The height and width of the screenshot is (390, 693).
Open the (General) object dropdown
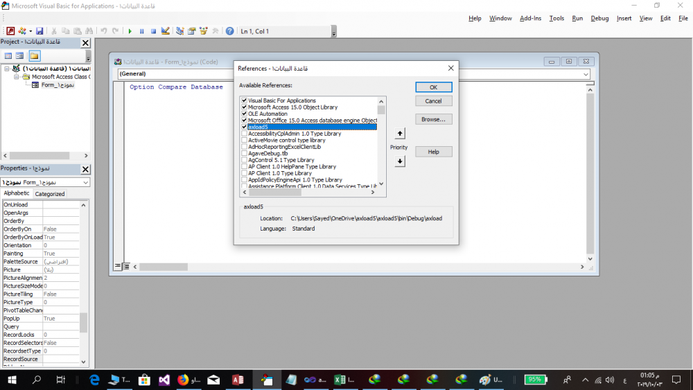pos(175,73)
